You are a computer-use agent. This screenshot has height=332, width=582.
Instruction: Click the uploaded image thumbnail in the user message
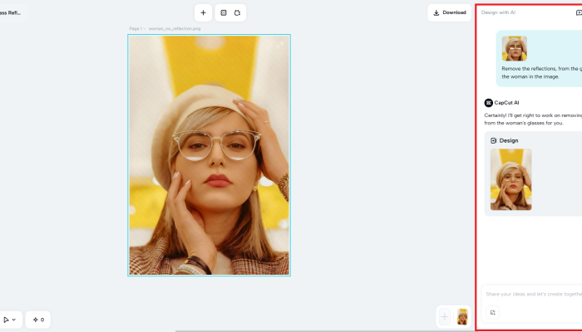(514, 48)
